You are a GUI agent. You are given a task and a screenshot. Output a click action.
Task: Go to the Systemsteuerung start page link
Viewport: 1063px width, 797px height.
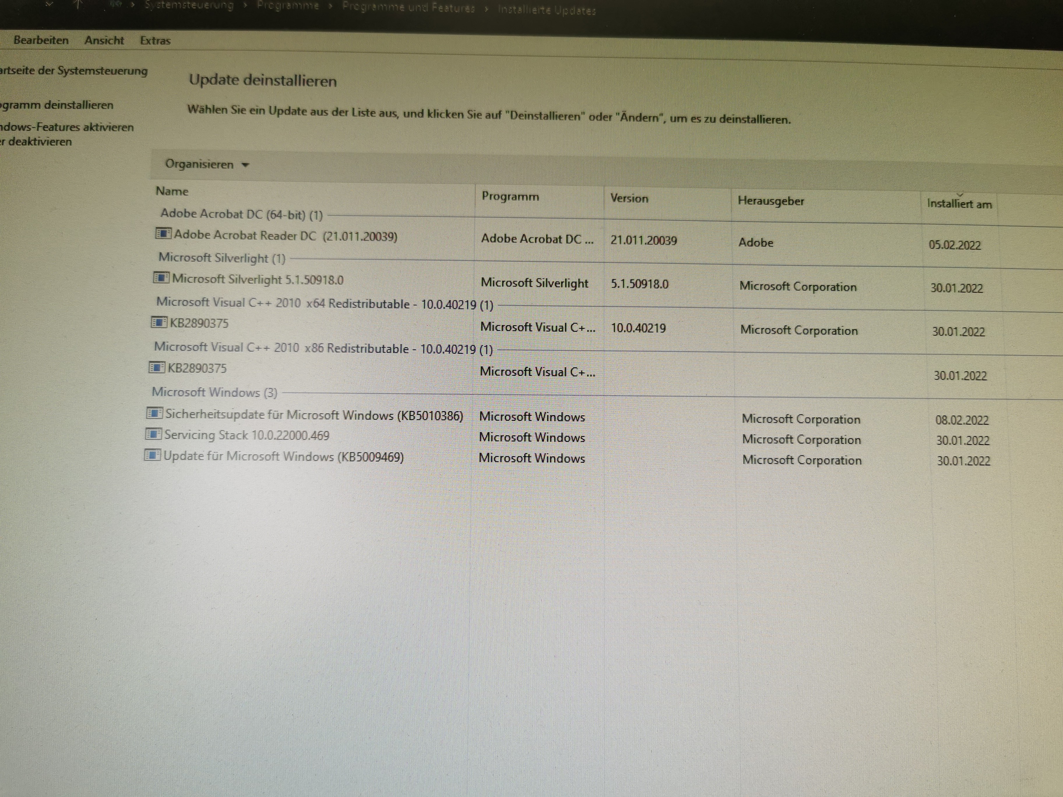pos(73,71)
